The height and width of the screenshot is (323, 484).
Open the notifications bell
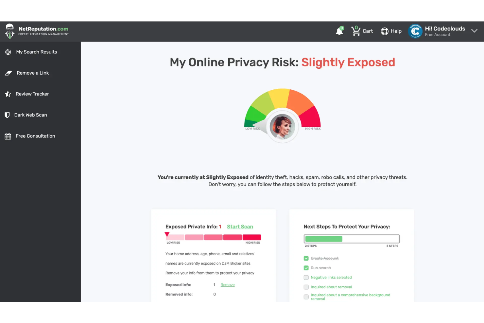[x=339, y=31]
